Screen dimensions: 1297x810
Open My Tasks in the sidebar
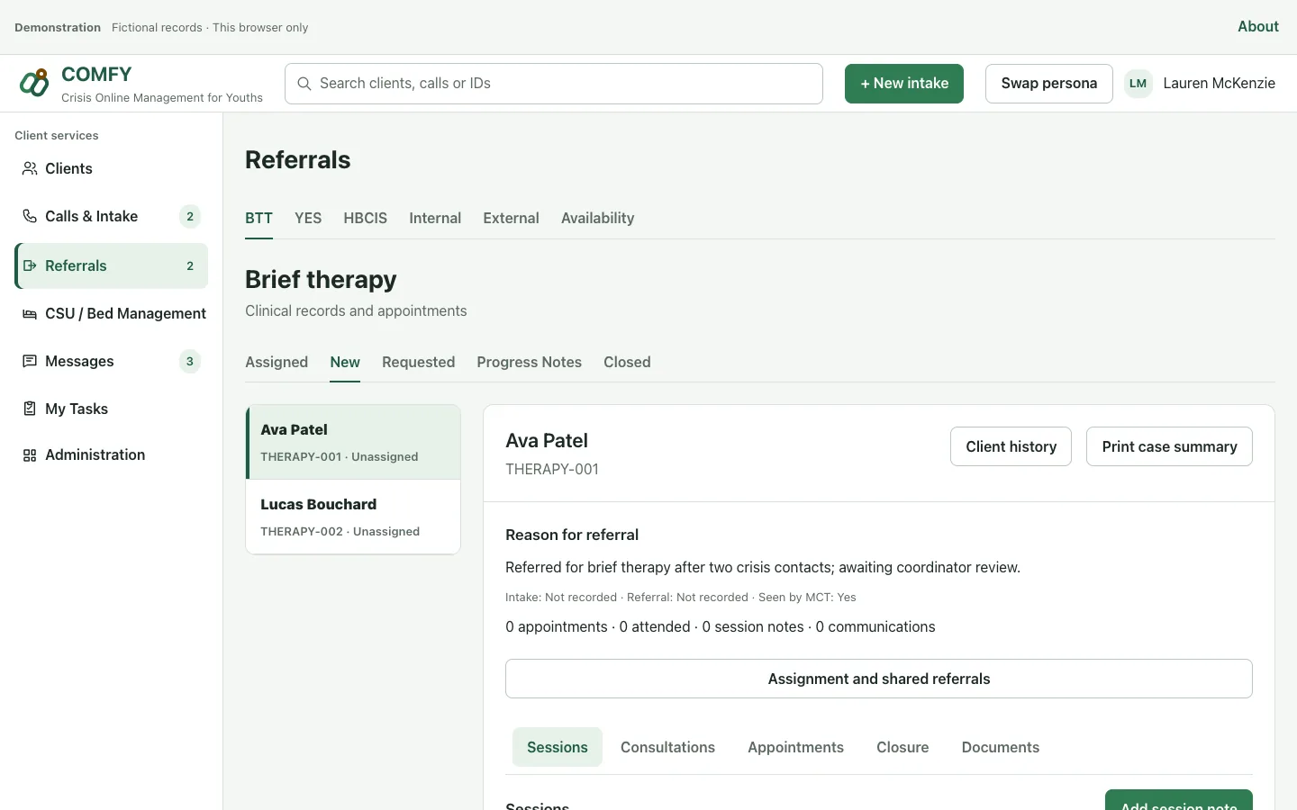[x=112, y=409]
